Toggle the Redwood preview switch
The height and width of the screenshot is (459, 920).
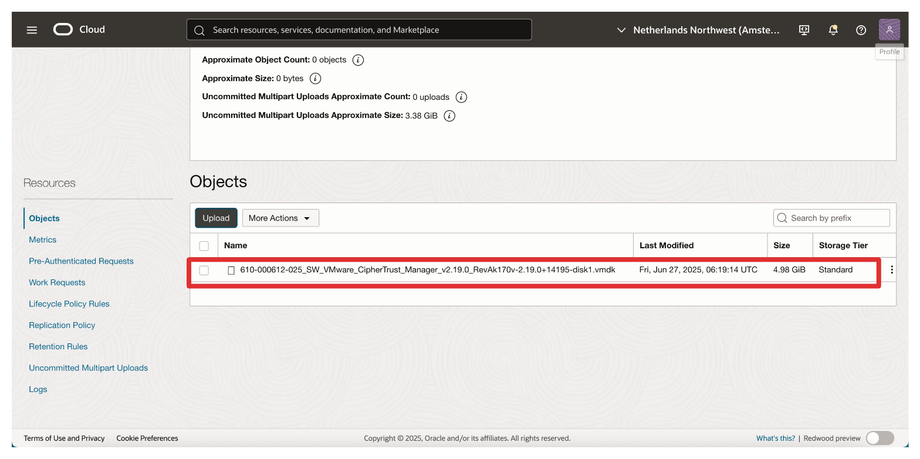(880, 438)
